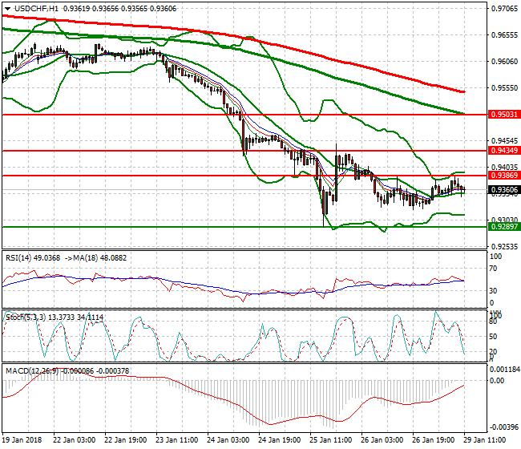Screen dimensions: 521x449
Task: Click the 0.92535 price scale value
Action: (504, 247)
